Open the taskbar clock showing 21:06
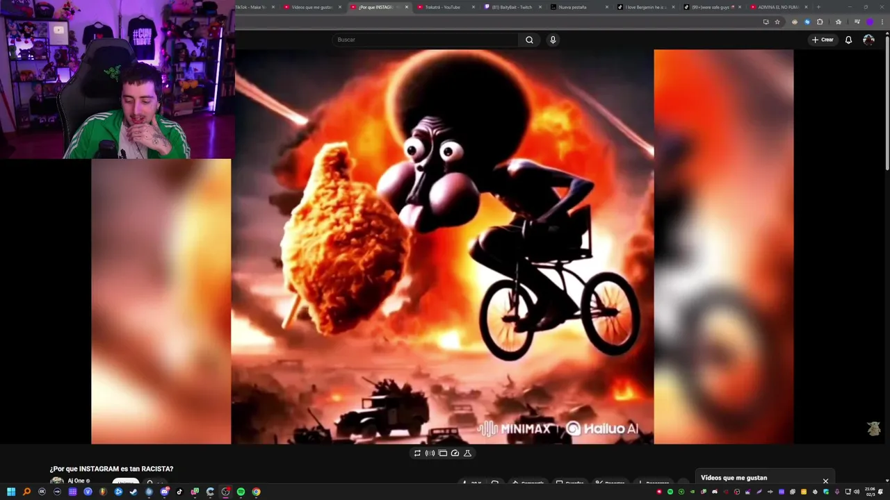This screenshot has width=890, height=500. coord(870,492)
